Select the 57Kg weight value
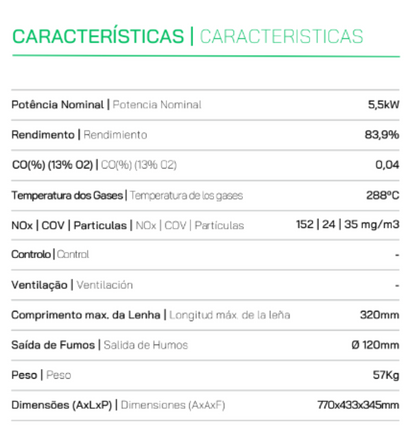Image resolution: width=415 pixels, height=430 pixels. tap(386, 375)
